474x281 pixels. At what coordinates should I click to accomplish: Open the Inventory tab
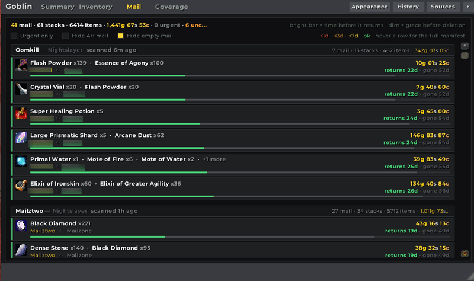click(x=96, y=7)
